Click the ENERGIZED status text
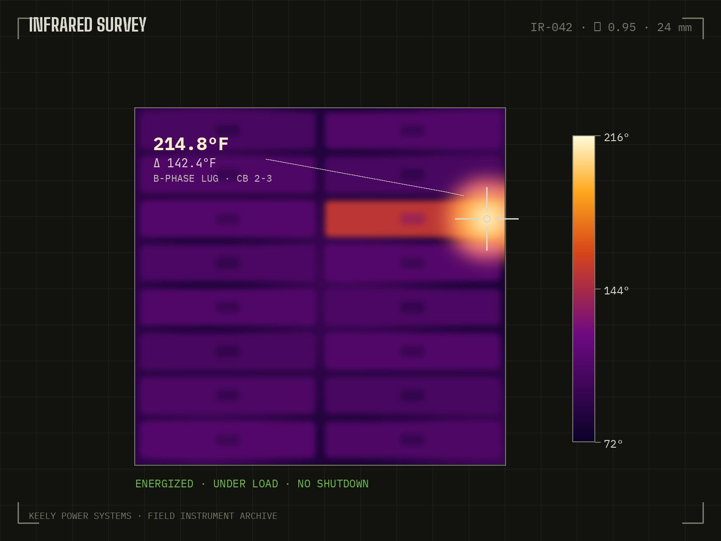Viewport: 721px width, 541px height. pyautogui.click(x=164, y=484)
